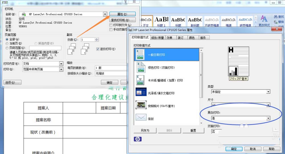The height and width of the screenshot is (154, 285).
Task: Click 确定 in printer properties dialog
Action: point(234,149)
